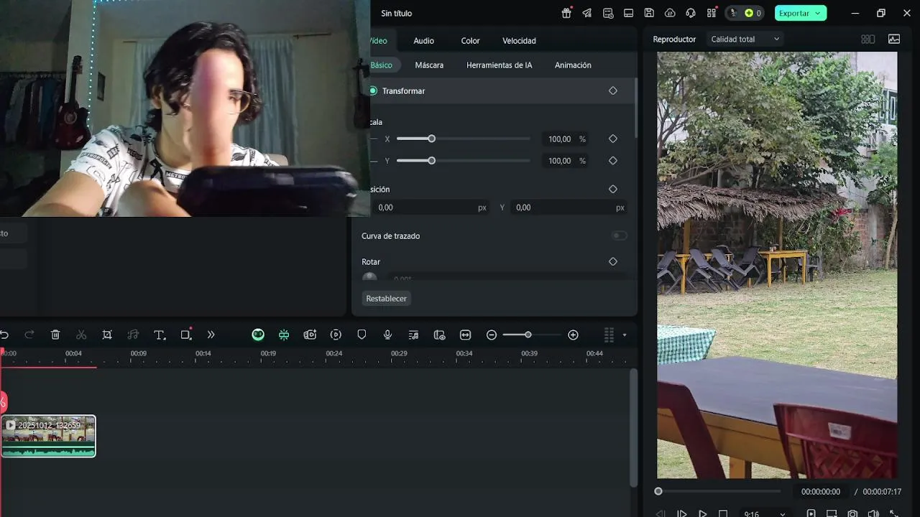Click the position X field showing 0,00

(x=430, y=208)
